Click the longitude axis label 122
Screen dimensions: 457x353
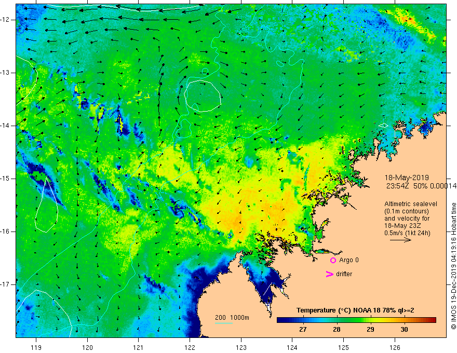pyautogui.click(x=190, y=347)
